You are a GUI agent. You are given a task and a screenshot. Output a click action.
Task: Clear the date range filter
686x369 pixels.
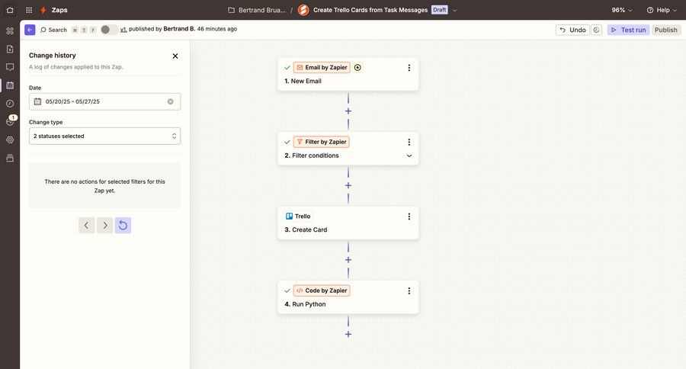170,101
